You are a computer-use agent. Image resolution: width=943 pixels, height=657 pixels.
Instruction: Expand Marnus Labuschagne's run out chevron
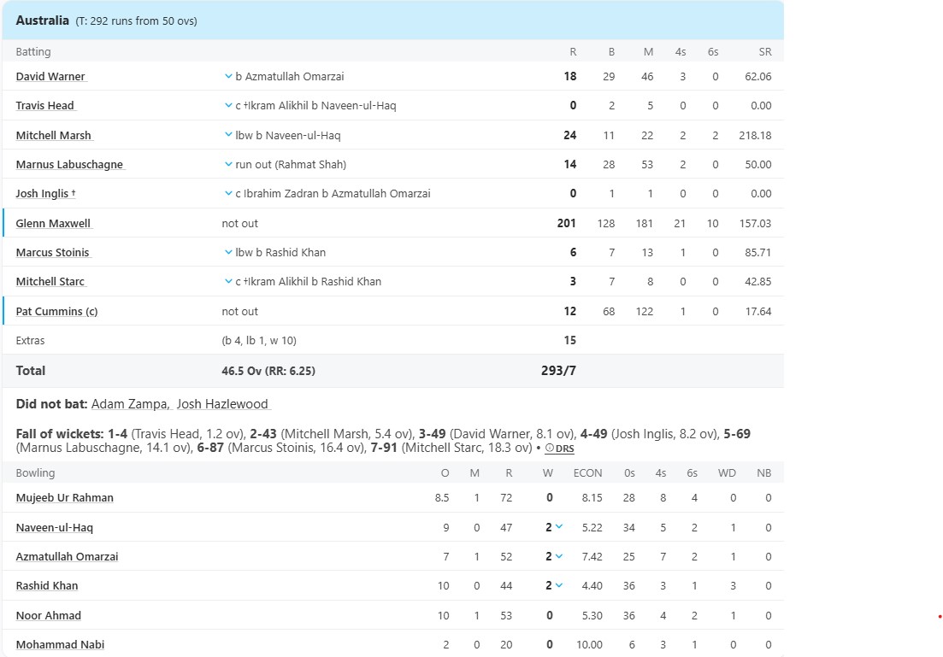click(x=228, y=164)
